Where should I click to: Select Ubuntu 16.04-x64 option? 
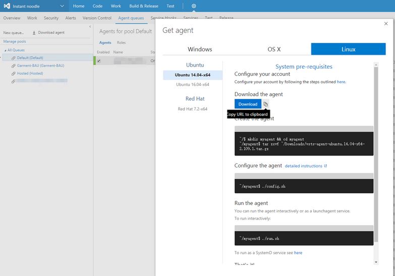[193, 84]
